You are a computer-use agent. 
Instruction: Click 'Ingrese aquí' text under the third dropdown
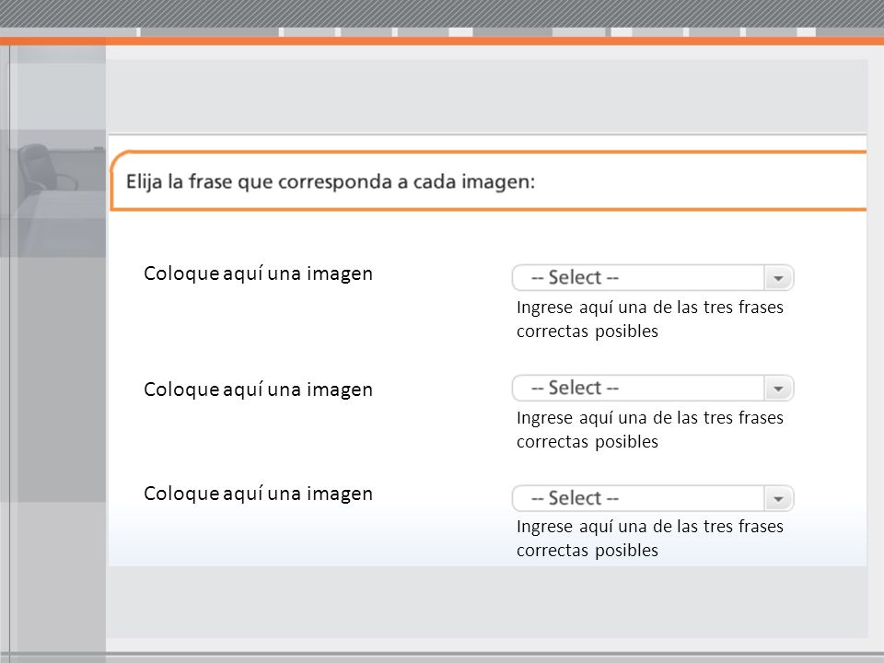[564, 527]
